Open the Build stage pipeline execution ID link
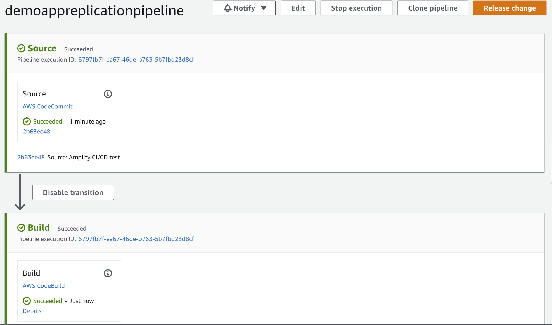The height and width of the screenshot is (325, 552). click(136, 239)
